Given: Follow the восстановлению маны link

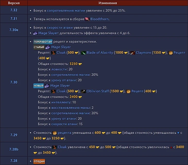Looking at the screenshot, I should [x=71, y=107].
